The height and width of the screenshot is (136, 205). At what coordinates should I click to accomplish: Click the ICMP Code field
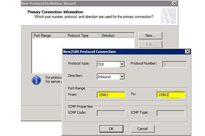[x=111, y=113]
